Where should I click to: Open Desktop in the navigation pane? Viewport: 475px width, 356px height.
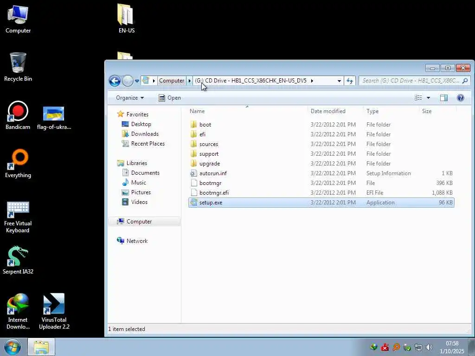[141, 124]
